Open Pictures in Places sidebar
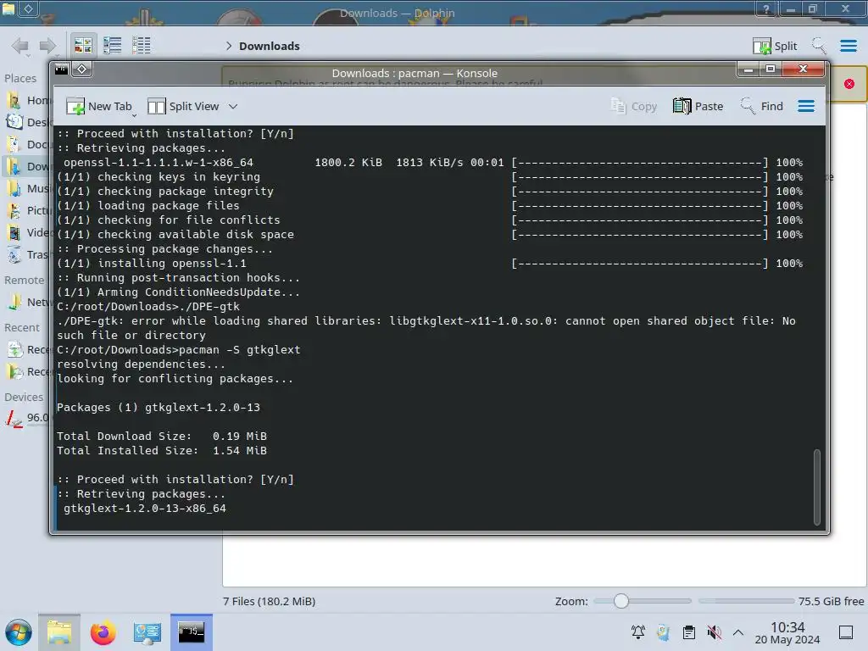Viewport: 868px width, 651px height. [x=29, y=211]
